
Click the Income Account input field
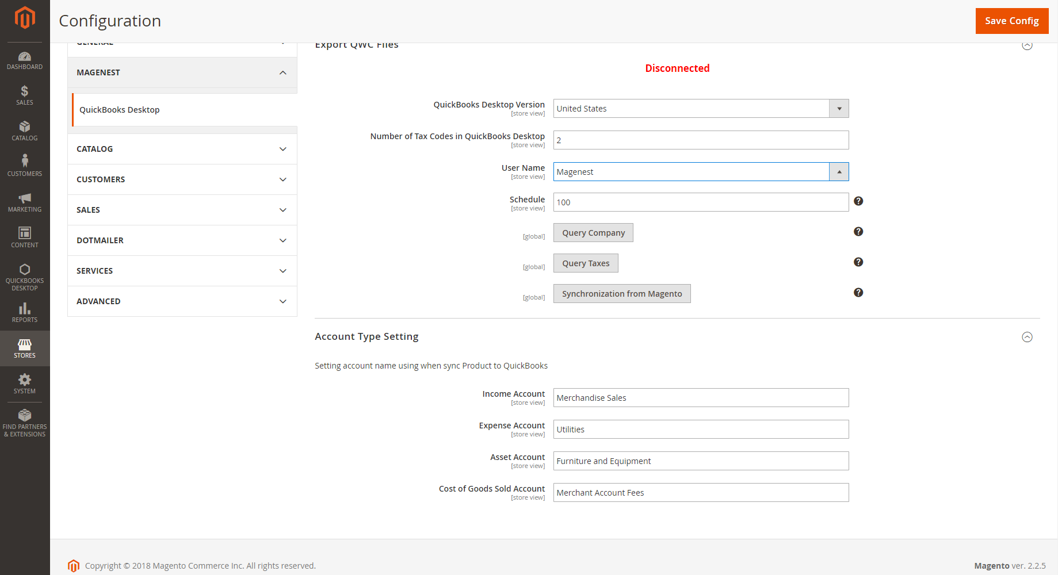pos(701,398)
